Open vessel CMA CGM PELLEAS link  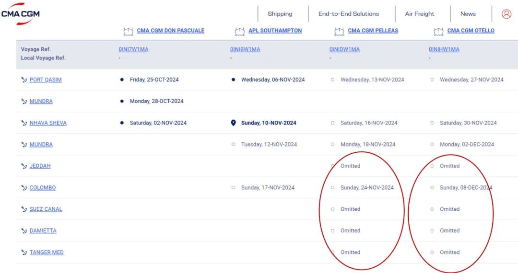tap(373, 31)
